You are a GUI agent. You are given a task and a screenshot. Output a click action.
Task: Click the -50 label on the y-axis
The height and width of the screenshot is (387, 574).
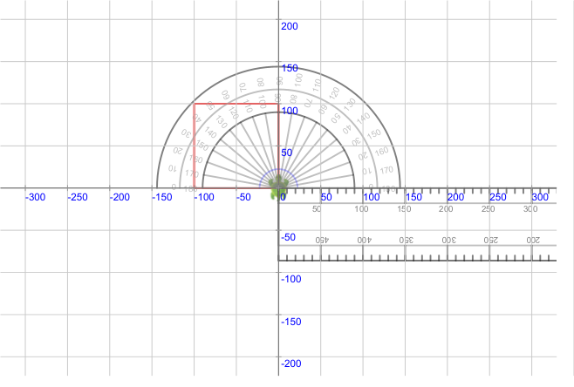[288, 237]
